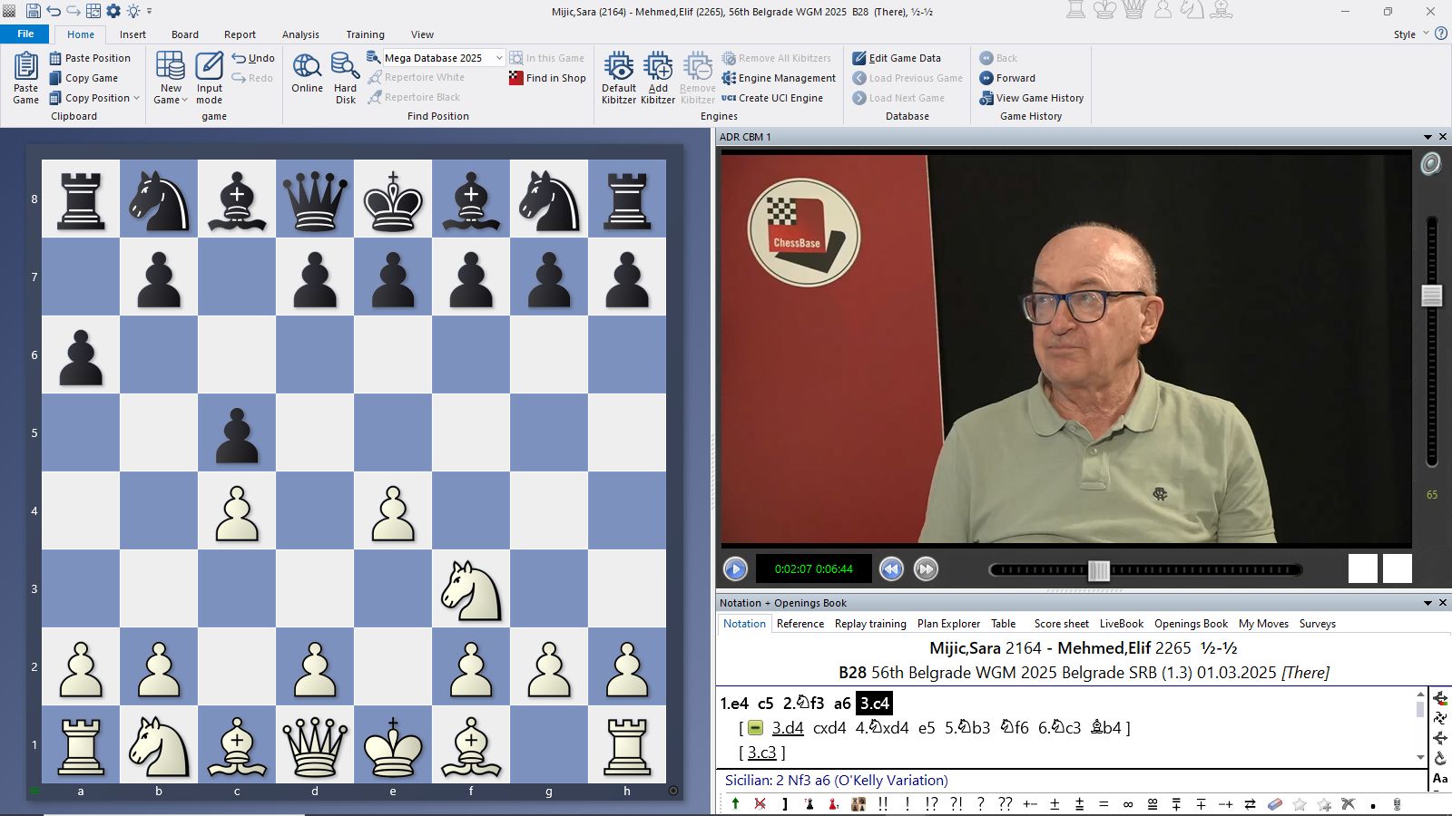Open Engine Management
The image size is (1452, 816).
point(778,78)
